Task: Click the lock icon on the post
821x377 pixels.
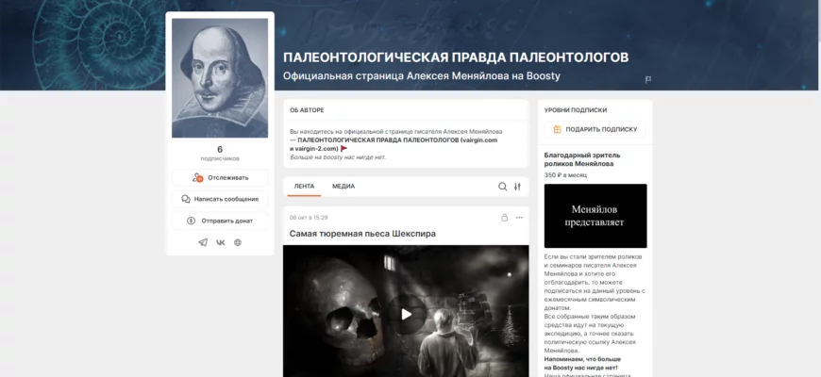Action: coord(504,218)
